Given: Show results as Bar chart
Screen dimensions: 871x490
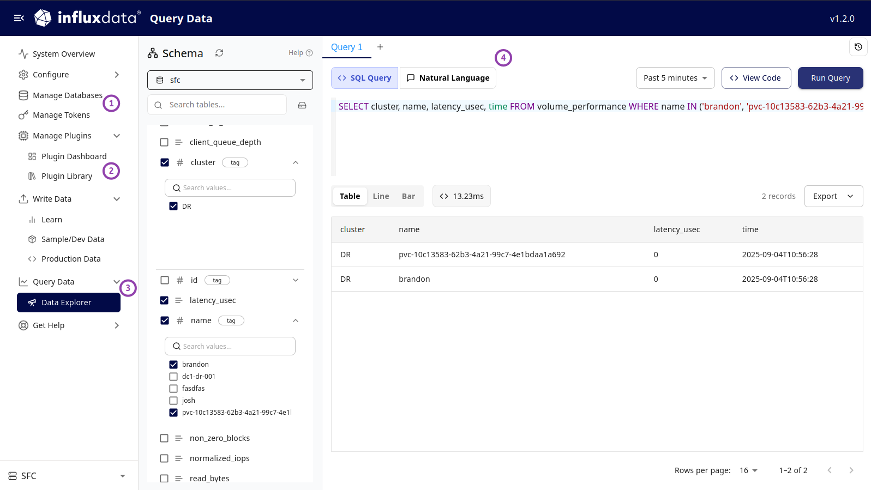Looking at the screenshot, I should point(409,196).
